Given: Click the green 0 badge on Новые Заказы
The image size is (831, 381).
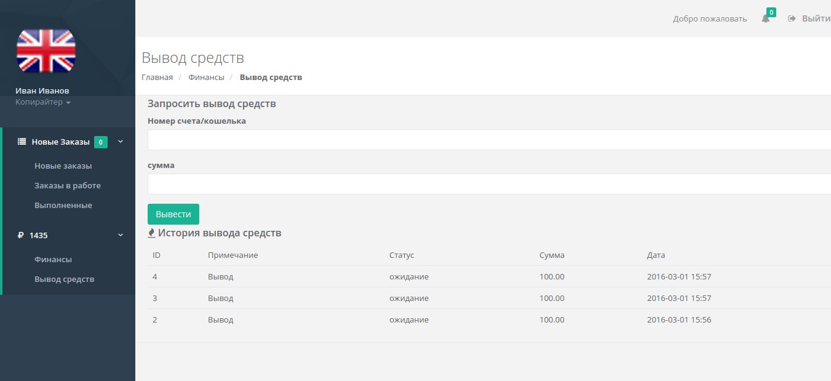Looking at the screenshot, I should (x=101, y=142).
